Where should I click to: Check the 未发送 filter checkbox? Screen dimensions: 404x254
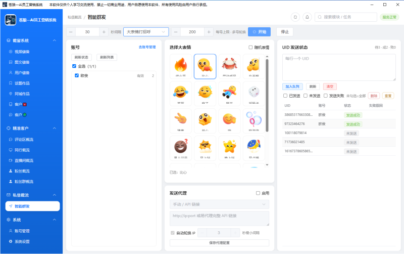click(x=306, y=96)
